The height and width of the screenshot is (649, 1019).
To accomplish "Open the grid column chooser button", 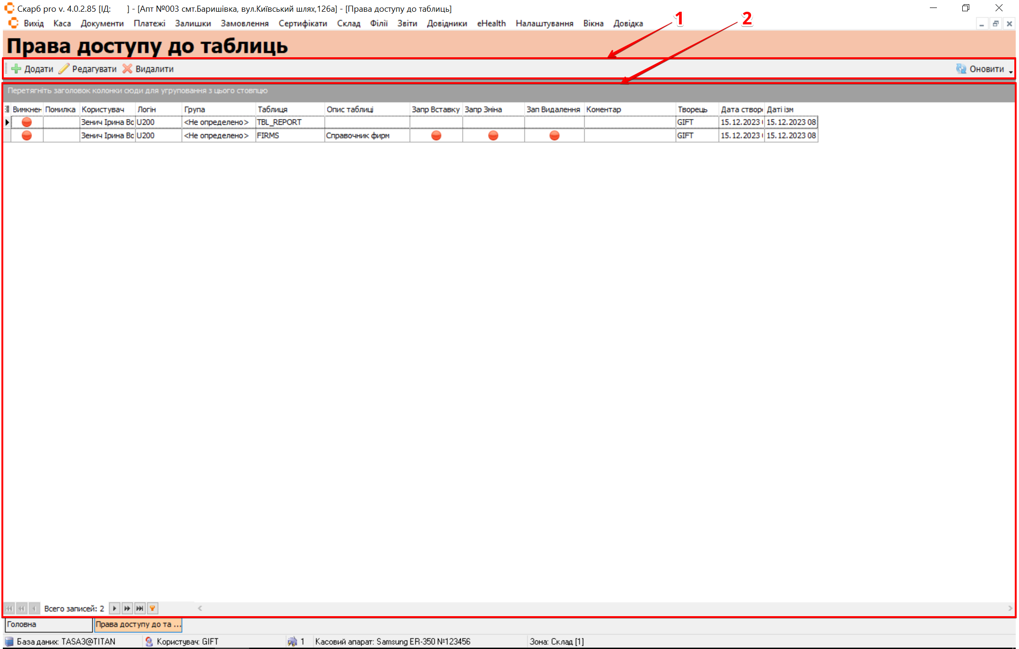I will 7,109.
